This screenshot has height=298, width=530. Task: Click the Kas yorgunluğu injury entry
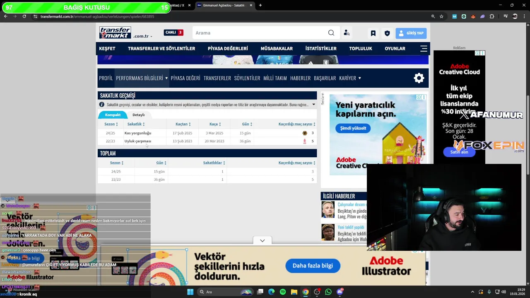[x=138, y=133]
